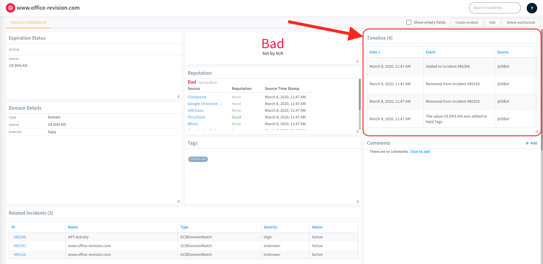
Task: Open the VirusTotal reputation source link
Action: click(196, 117)
